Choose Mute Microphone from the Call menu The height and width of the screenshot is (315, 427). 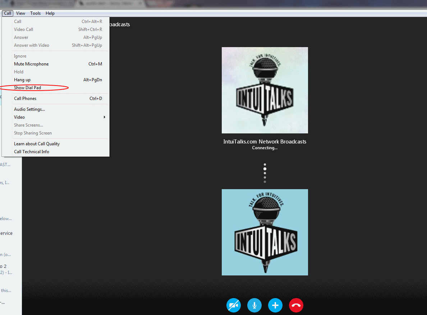(56, 64)
